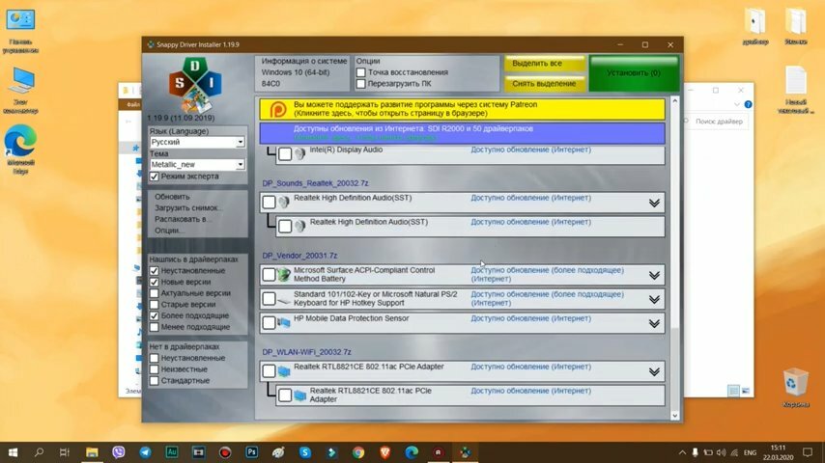
Task: Show hidden system tray icons chevron
Action: 682,452
